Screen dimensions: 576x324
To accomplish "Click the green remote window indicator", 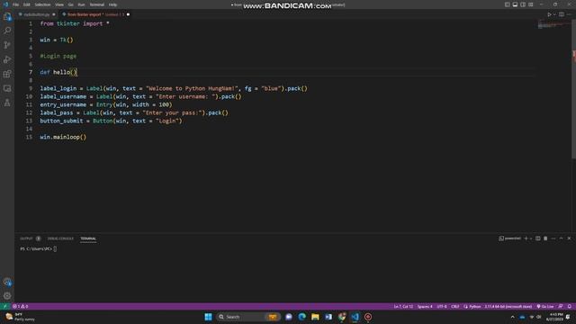I will (4, 306).
